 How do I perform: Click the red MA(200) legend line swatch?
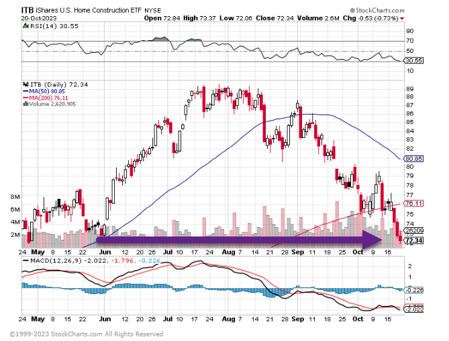click(26, 98)
